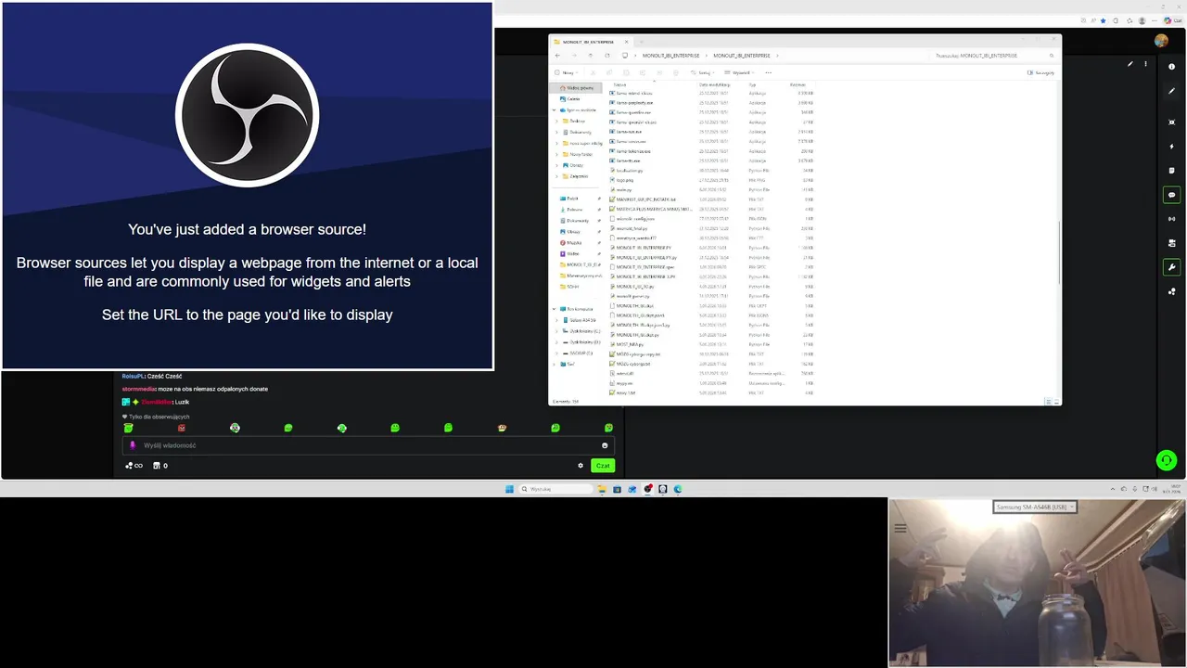Go up one folder level in Explorer
1187x668 pixels.
[x=590, y=56]
